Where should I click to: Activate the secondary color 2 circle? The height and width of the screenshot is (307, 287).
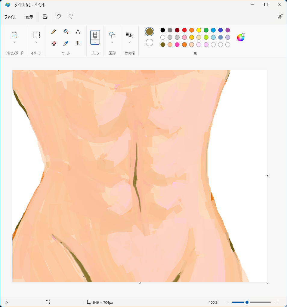click(x=150, y=42)
